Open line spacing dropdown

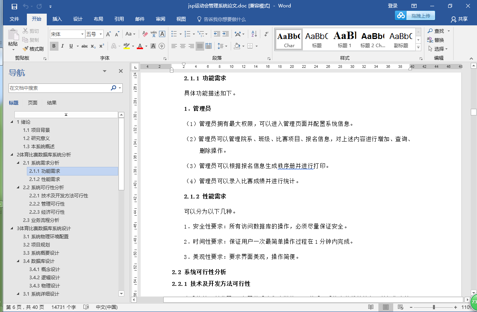[x=222, y=46]
